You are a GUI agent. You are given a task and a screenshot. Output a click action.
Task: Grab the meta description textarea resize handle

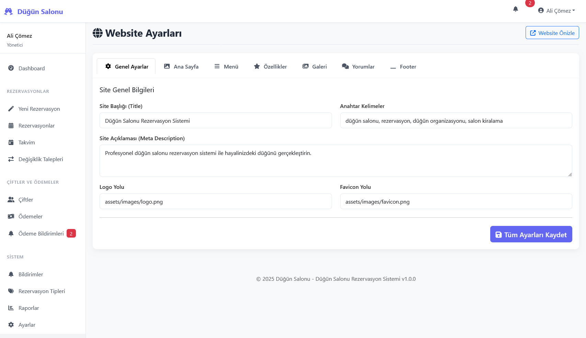click(570, 174)
